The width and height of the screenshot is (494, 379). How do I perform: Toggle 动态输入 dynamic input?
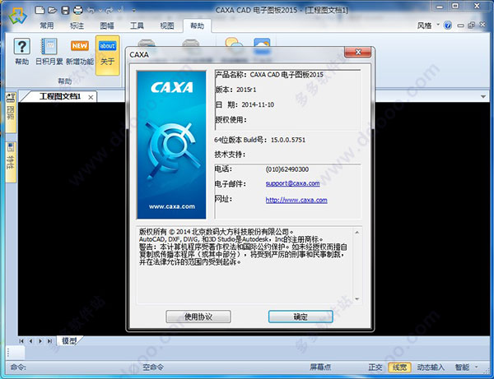click(431, 367)
